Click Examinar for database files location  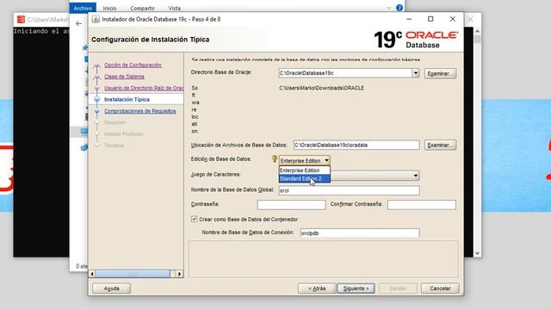(x=440, y=145)
